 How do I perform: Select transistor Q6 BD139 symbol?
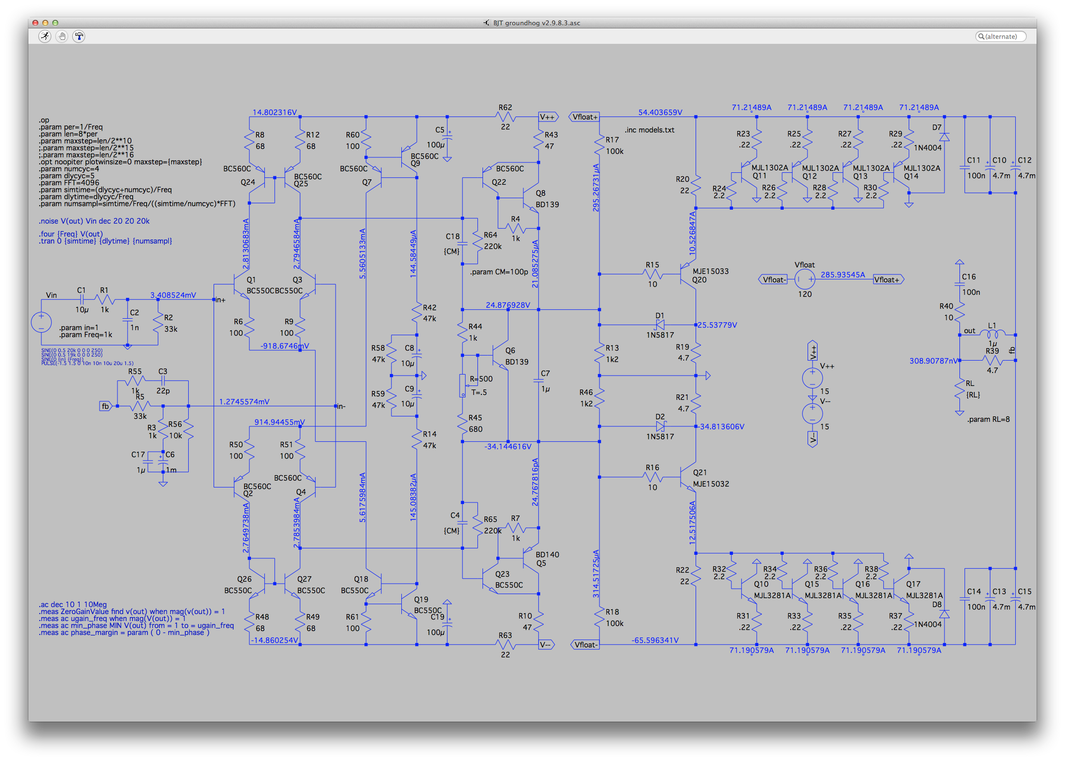click(500, 355)
